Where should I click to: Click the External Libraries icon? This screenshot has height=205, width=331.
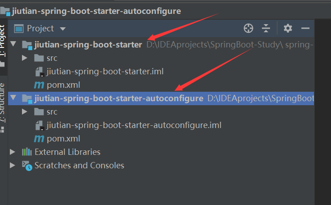click(x=27, y=152)
